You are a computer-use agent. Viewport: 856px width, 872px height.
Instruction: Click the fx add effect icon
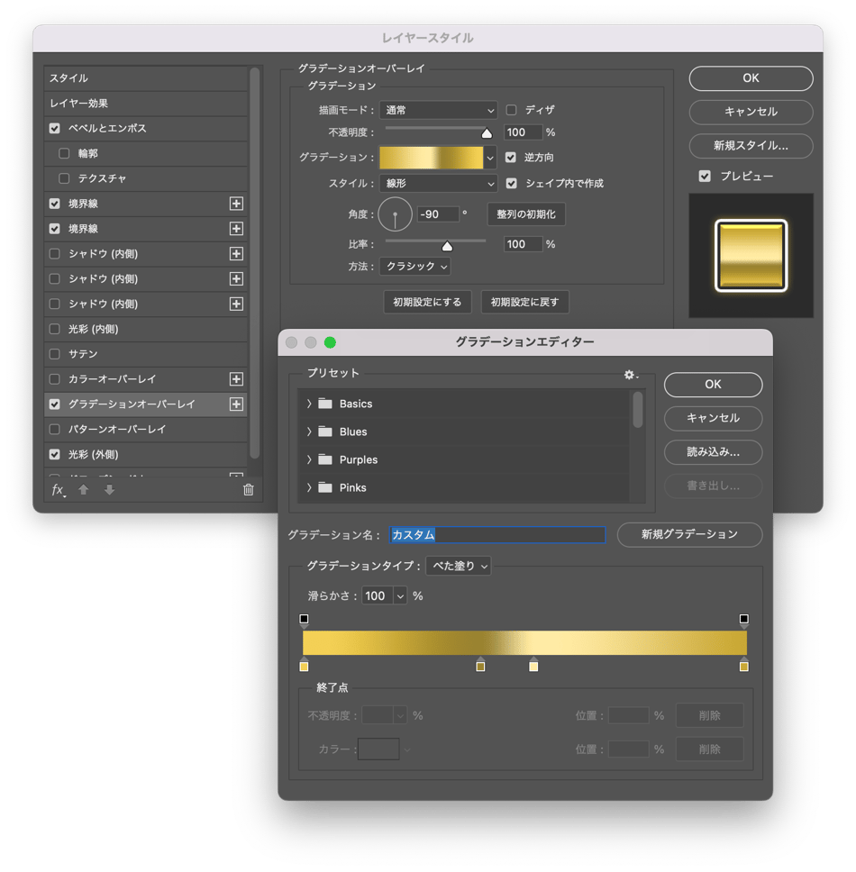(x=58, y=490)
